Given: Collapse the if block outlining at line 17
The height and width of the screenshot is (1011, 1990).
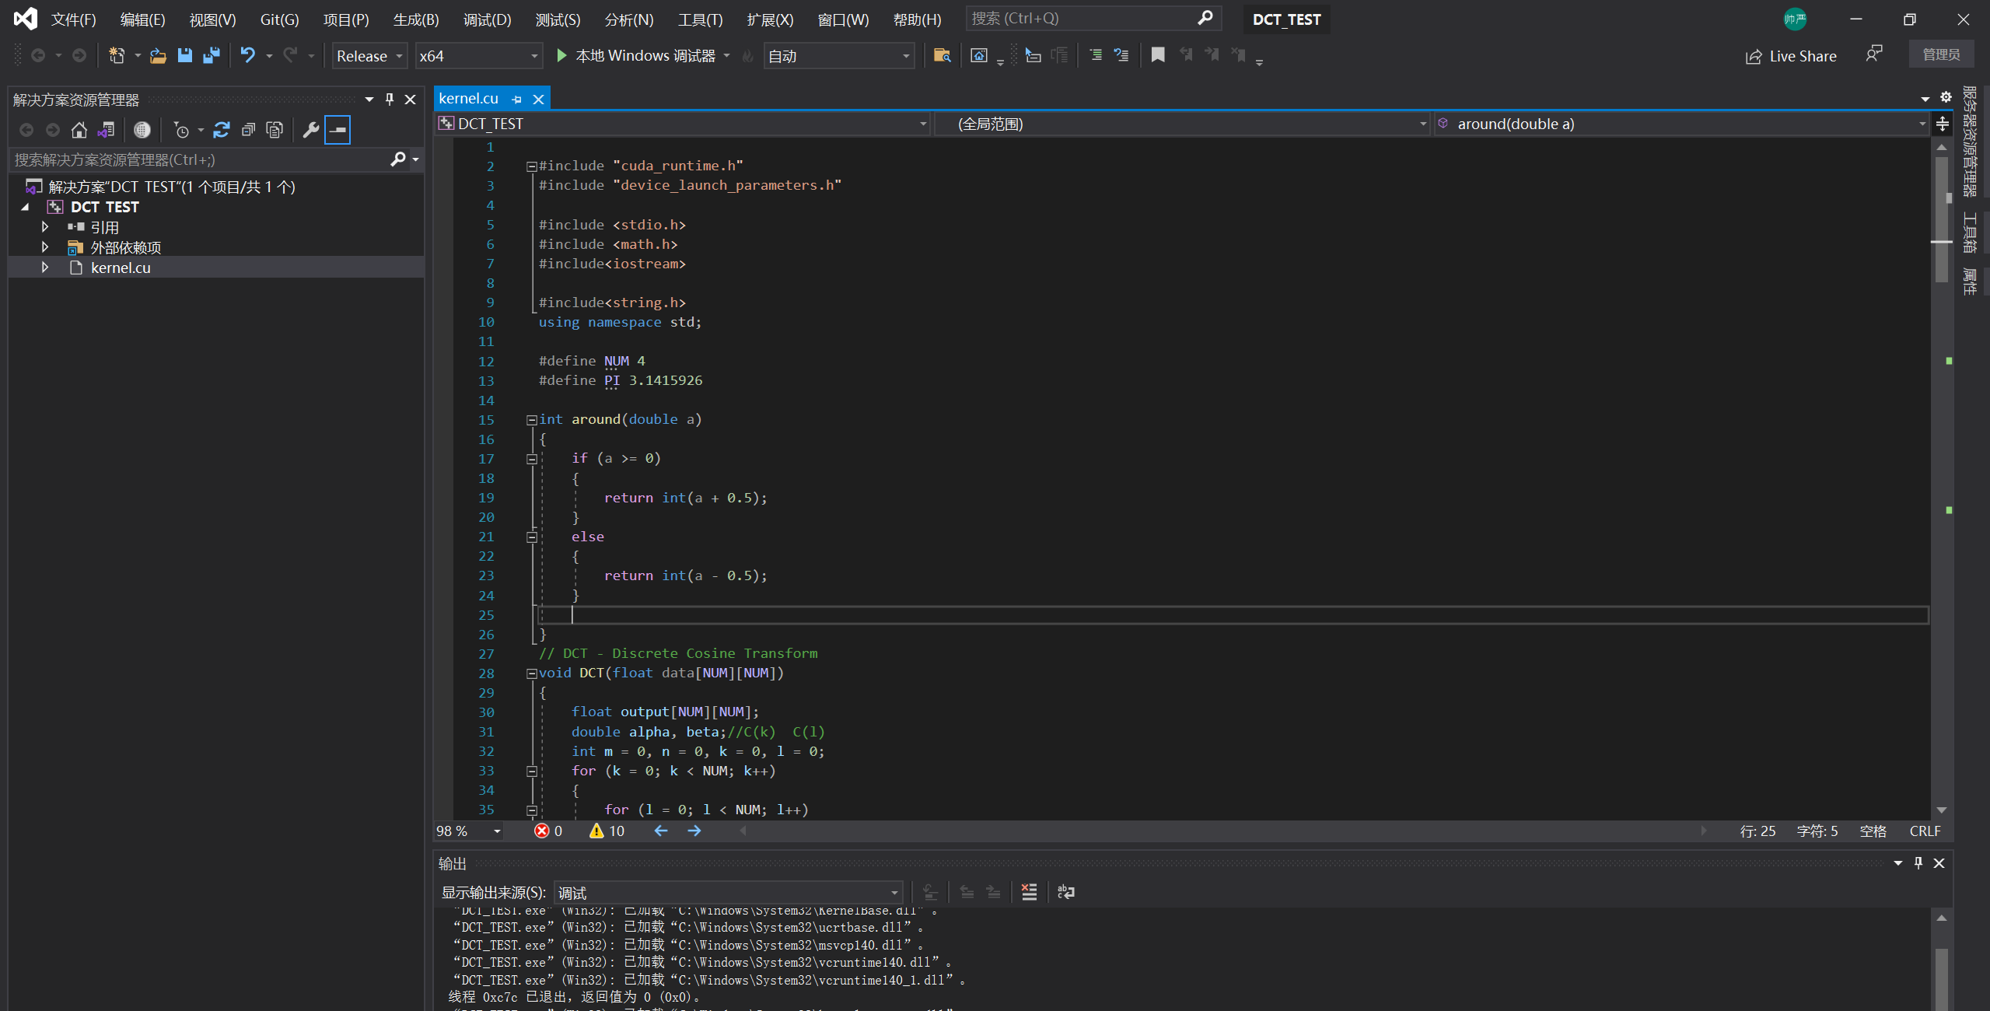Looking at the screenshot, I should 532,459.
